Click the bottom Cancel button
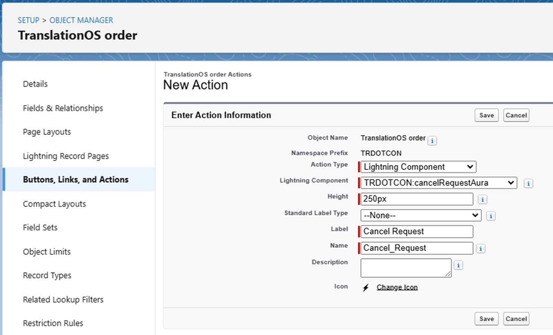The image size is (553, 335). (516, 319)
